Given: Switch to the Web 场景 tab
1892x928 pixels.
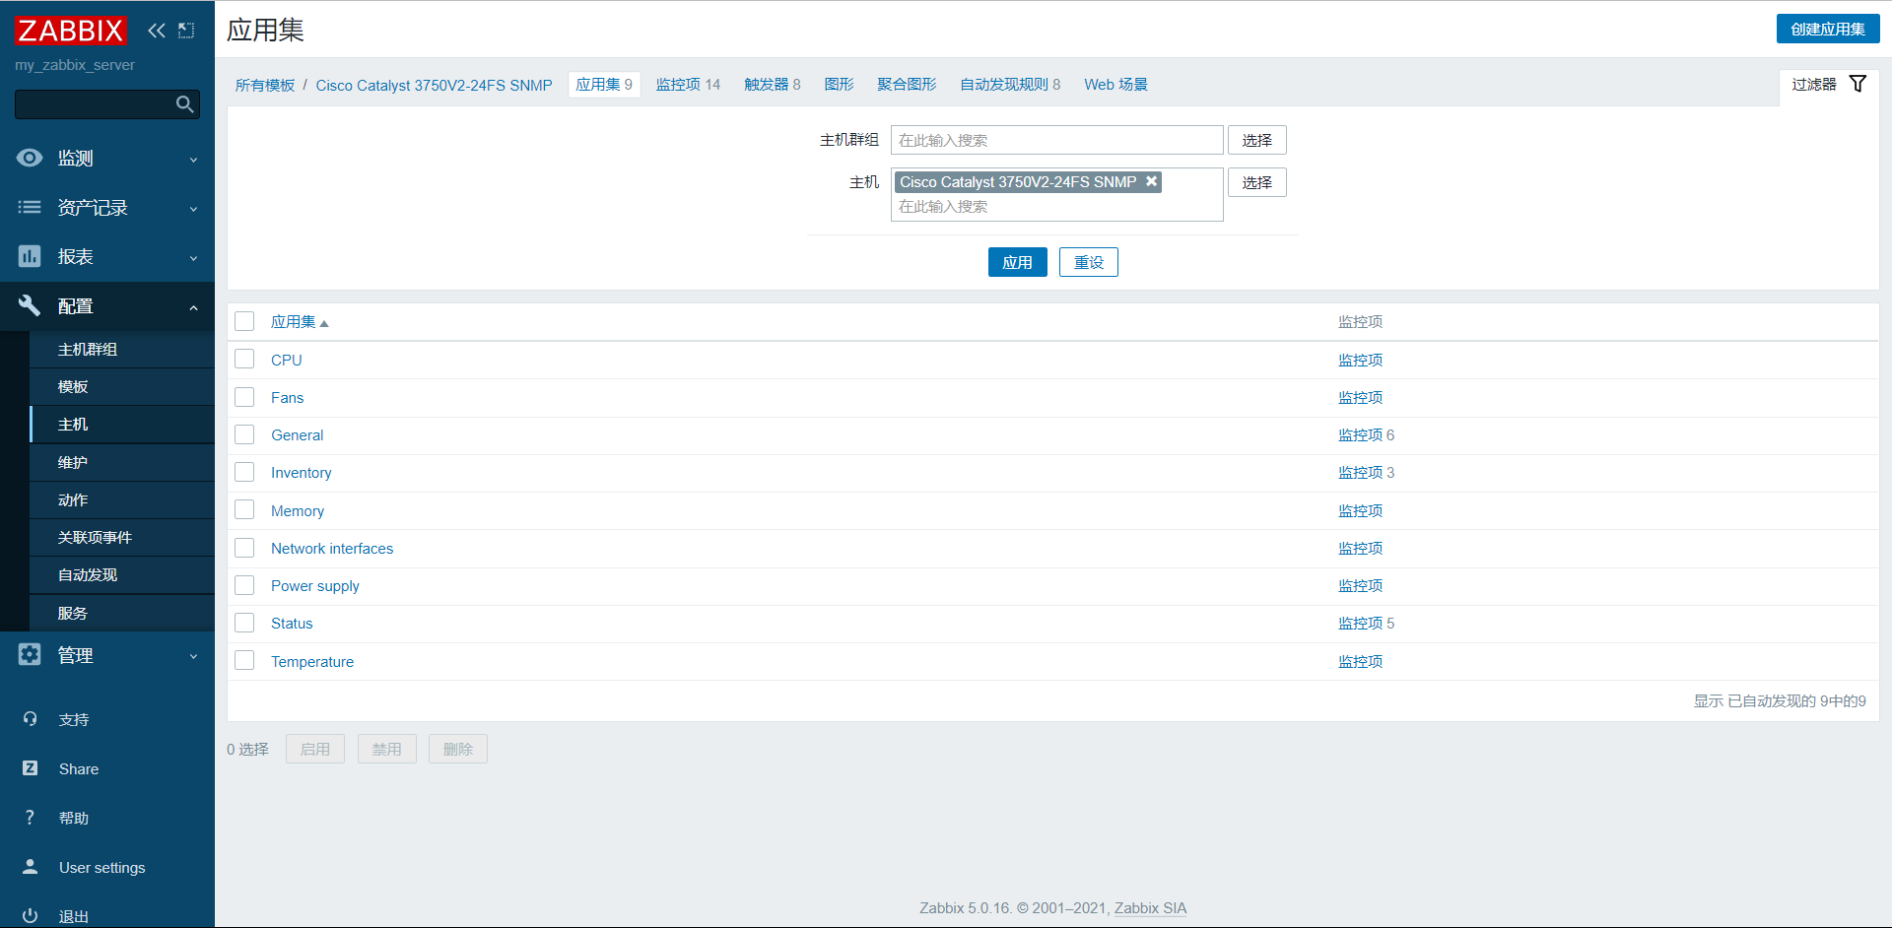Looking at the screenshot, I should click(x=1115, y=85).
